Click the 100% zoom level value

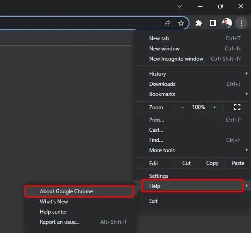(x=199, y=107)
